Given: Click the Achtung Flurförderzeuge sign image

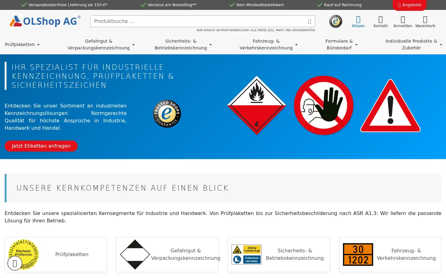Looking at the screenshot, I should pos(247,255).
